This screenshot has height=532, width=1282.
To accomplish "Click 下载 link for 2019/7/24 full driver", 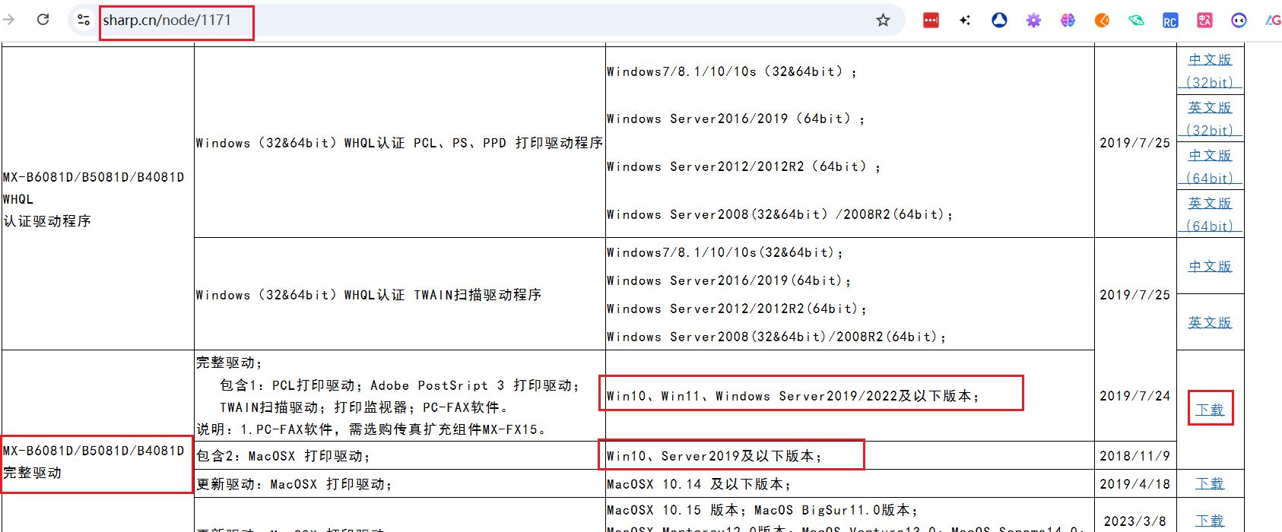I will (x=1210, y=410).
